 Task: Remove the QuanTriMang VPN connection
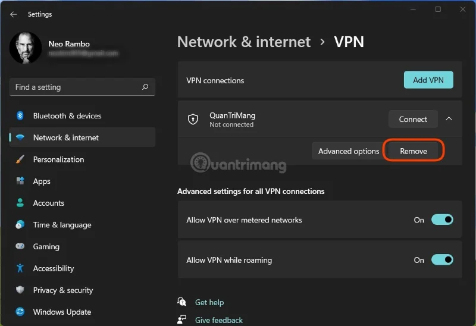click(x=414, y=151)
